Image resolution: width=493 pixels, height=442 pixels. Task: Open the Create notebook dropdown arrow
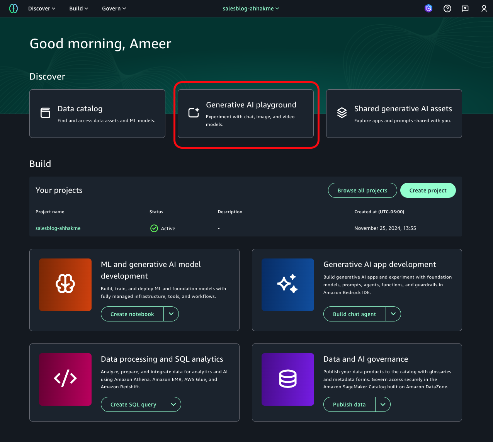coord(171,314)
